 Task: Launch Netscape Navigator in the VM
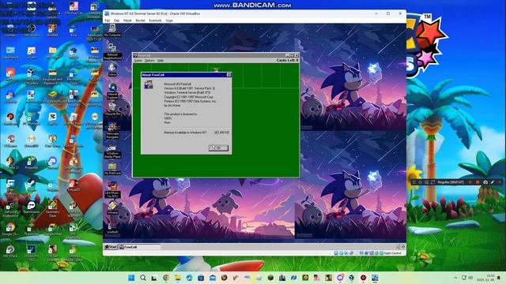[x=112, y=130]
